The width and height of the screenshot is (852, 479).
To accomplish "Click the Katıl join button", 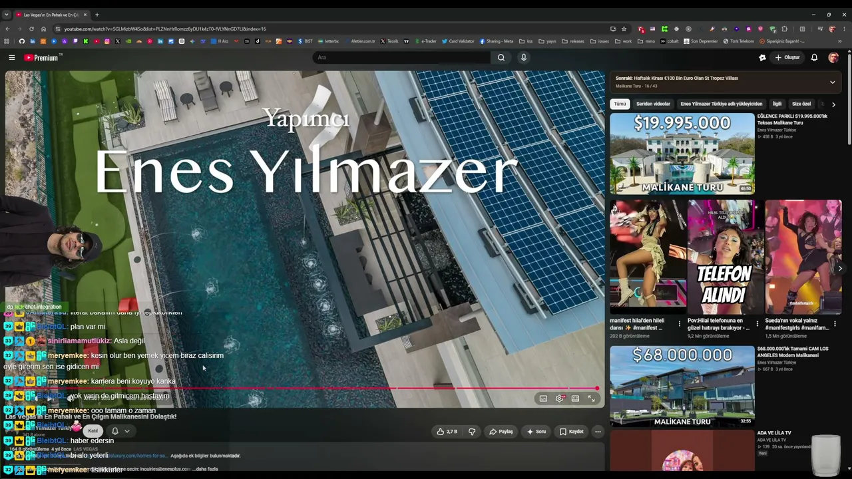I will (x=93, y=431).
